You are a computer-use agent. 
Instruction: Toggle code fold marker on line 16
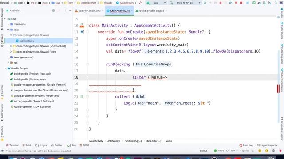[x=87, y=64]
